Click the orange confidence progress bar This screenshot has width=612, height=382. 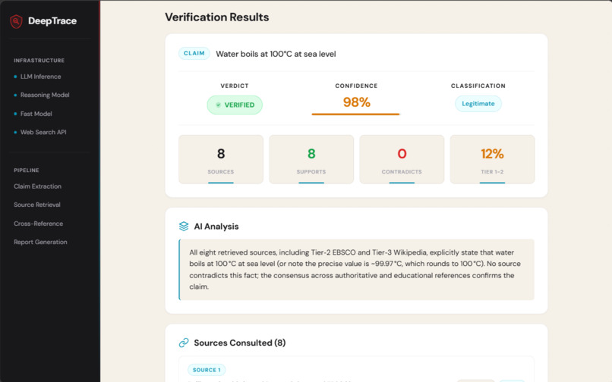point(355,114)
